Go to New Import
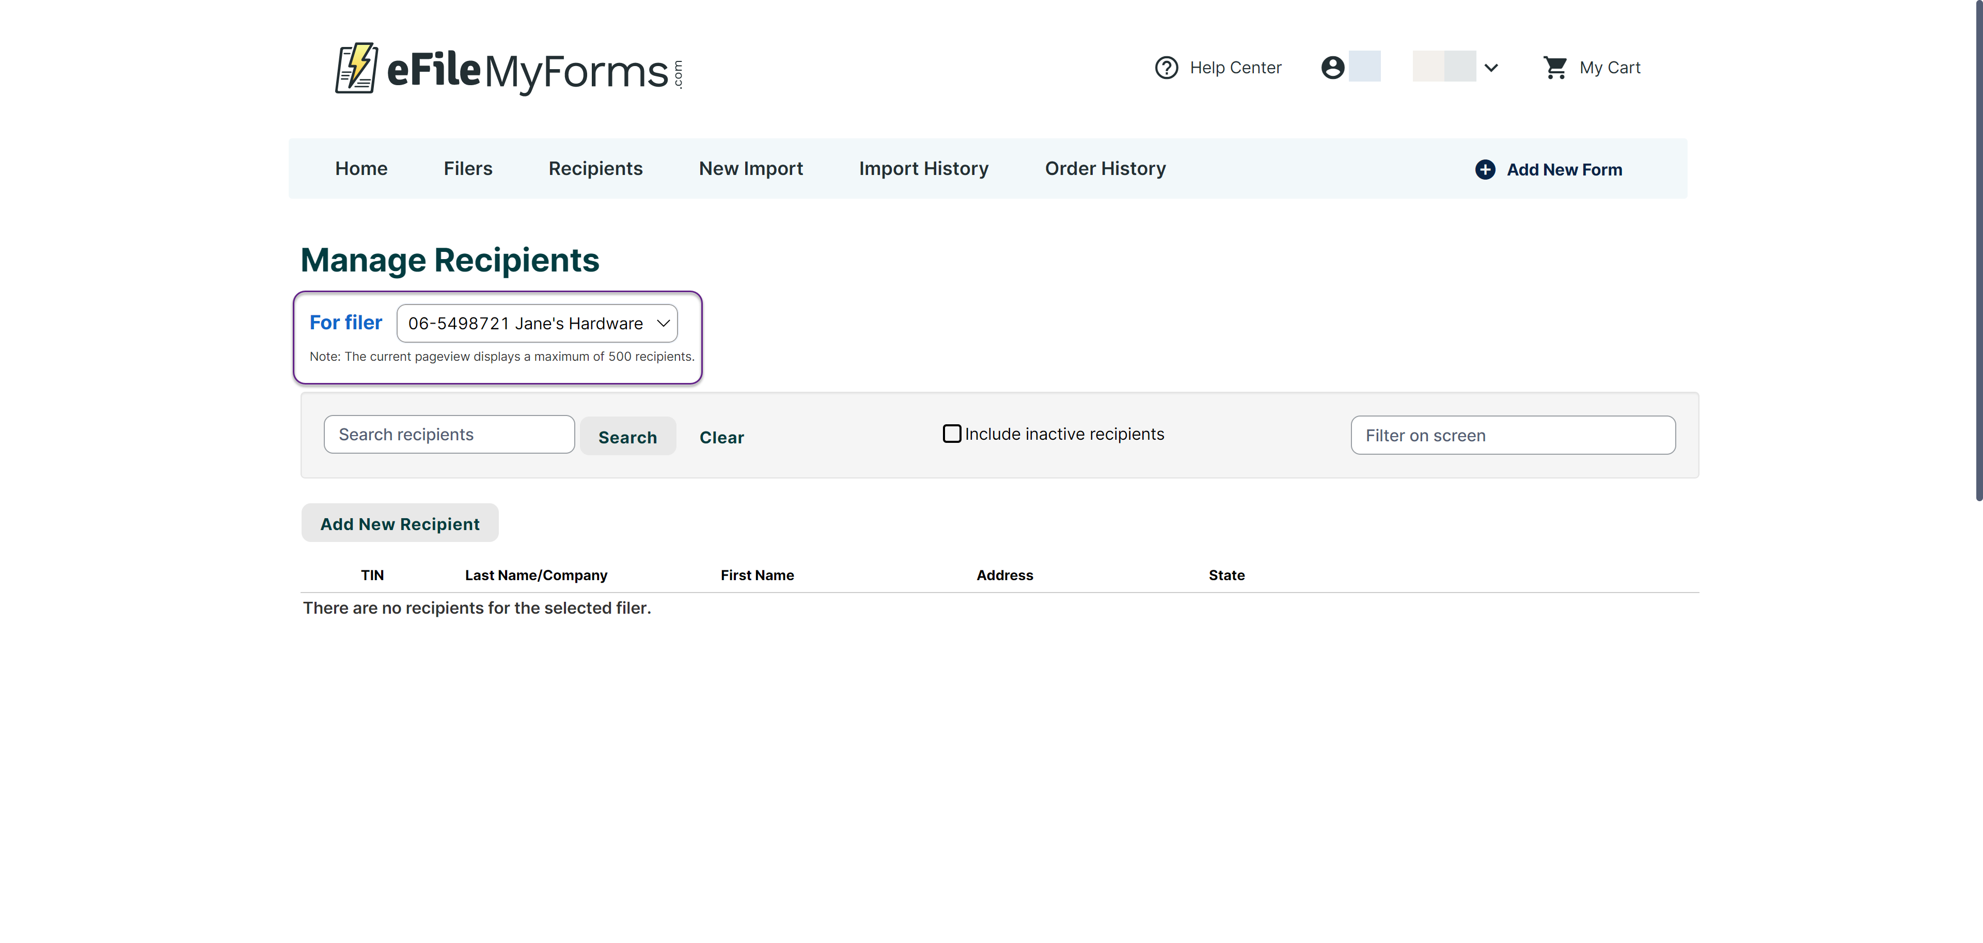The width and height of the screenshot is (1983, 943). coord(751,168)
